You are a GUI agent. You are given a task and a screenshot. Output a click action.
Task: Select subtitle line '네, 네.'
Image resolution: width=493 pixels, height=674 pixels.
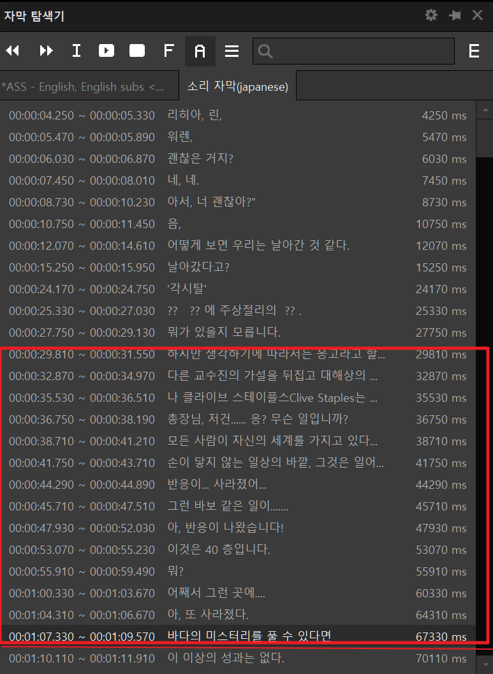[238, 181]
